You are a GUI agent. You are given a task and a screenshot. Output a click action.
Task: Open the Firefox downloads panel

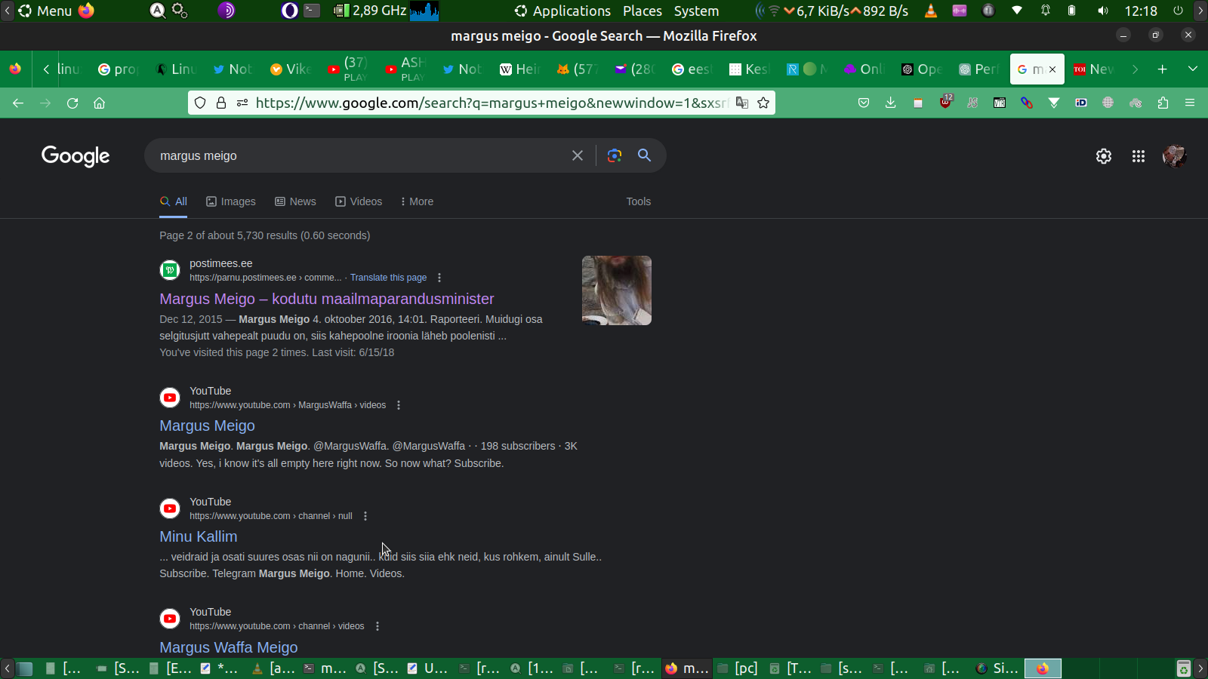(891, 103)
